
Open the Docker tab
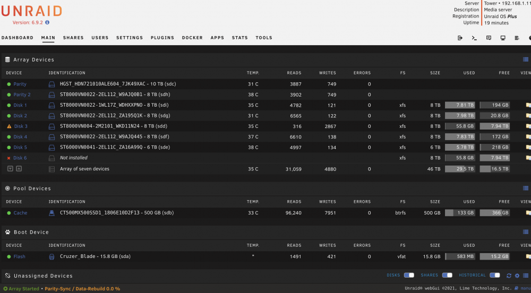pos(192,38)
